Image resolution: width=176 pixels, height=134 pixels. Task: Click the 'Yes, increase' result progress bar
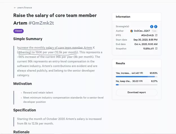(137, 76)
